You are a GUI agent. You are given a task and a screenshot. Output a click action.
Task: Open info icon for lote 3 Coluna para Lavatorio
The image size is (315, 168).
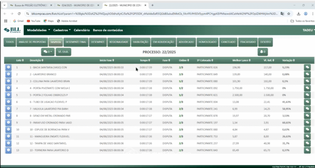click(x=9, y=81)
